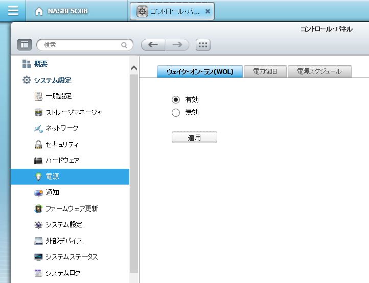Image resolution: width=369 pixels, height=283 pixels.
Task: Click the firmware update icon
Action: (x=38, y=209)
